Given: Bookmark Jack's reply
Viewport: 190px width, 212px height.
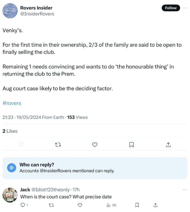Looking at the screenshot, I should tap(137, 205).
